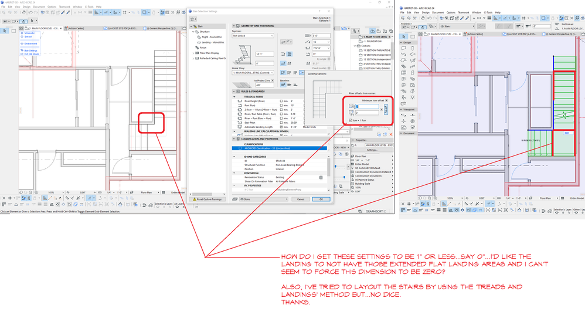This screenshot has width=585, height=332.
Task: Open Minimum riser offset arrow menu
Action: tap(386, 100)
